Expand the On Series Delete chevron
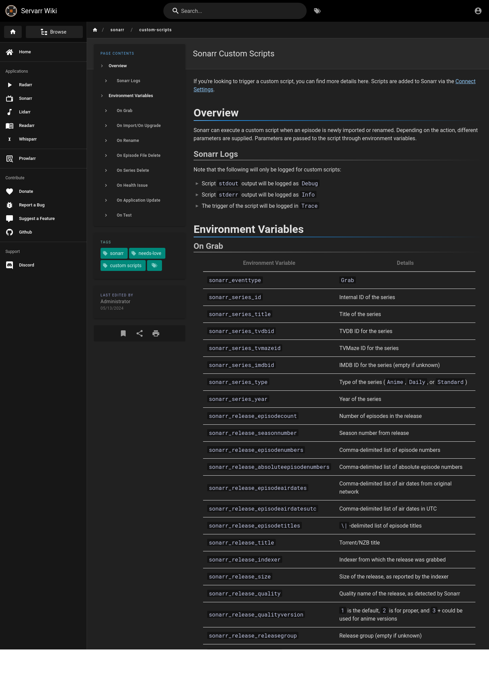The height and width of the screenshot is (679, 489). pos(106,170)
